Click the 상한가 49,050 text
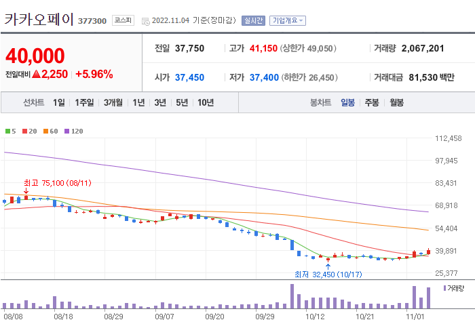The width and height of the screenshot is (475, 324). coord(308,48)
